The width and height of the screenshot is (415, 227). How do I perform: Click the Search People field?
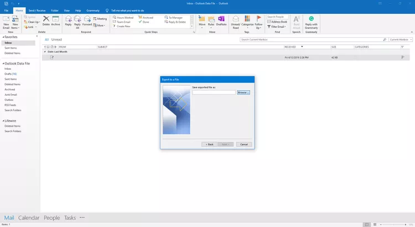pos(277,17)
